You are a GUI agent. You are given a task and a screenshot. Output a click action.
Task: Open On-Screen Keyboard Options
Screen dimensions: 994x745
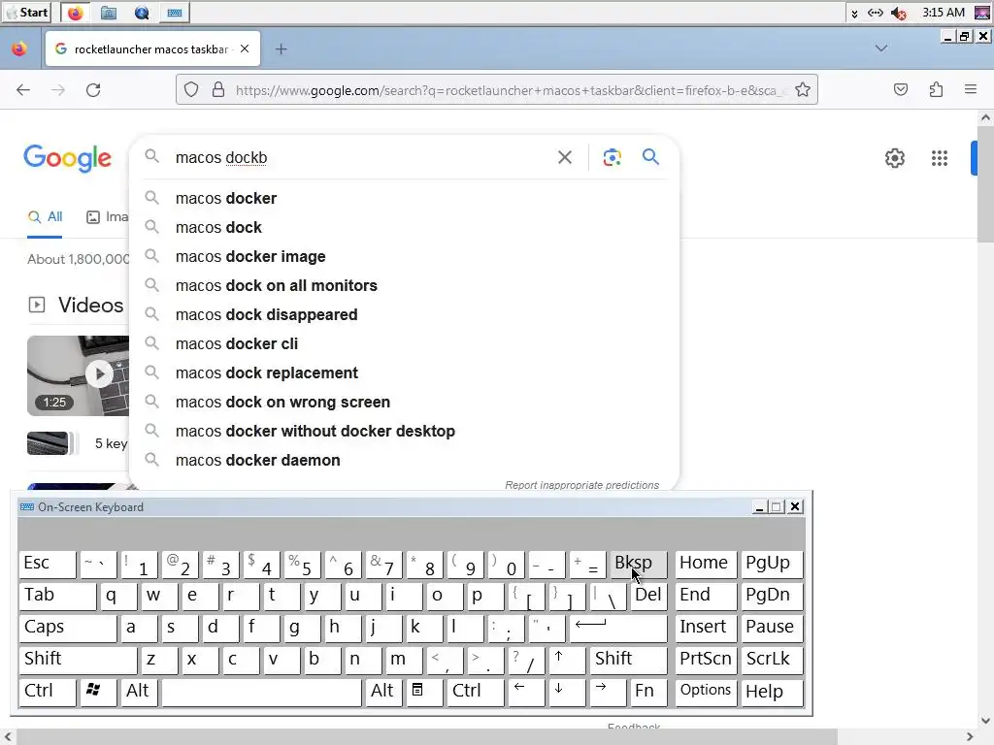[706, 691]
